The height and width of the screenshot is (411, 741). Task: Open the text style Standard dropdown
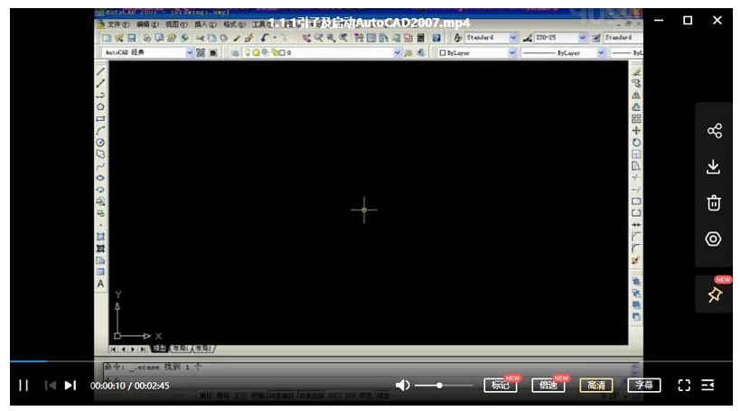[x=512, y=38]
